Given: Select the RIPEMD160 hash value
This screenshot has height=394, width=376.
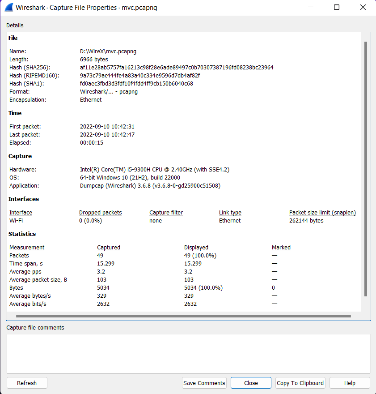Looking at the screenshot, I should click(140, 75).
